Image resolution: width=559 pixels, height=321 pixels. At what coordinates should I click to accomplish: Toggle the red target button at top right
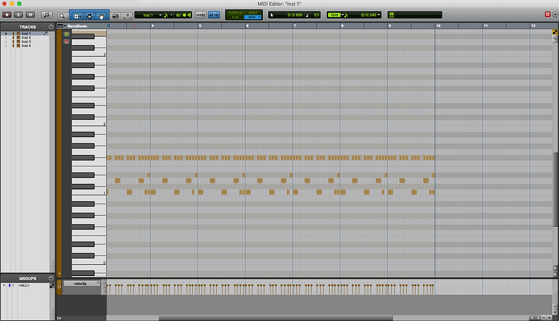coord(548,14)
